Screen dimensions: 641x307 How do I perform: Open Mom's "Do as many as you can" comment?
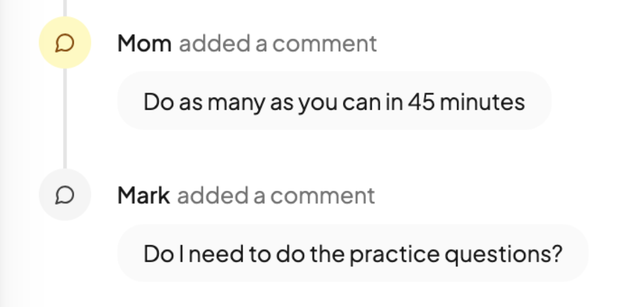pyautogui.click(x=334, y=101)
